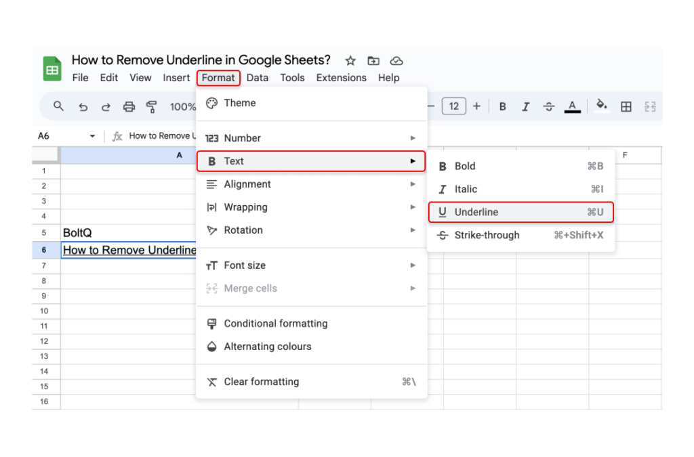Star this spreadsheet document

(x=350, y=60)
